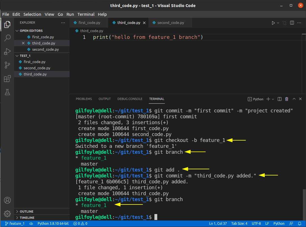Screen dimensions: 306x227
Task: Open the Accounts menu icon
Action: tap(7, 200)
